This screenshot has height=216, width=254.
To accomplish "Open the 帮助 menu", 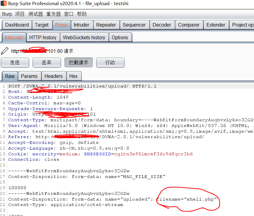I will (82, 14).
